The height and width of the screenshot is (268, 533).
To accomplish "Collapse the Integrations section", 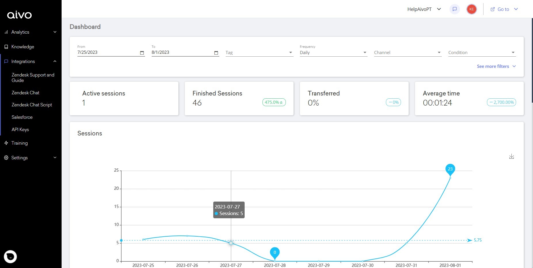I will 55,61.
